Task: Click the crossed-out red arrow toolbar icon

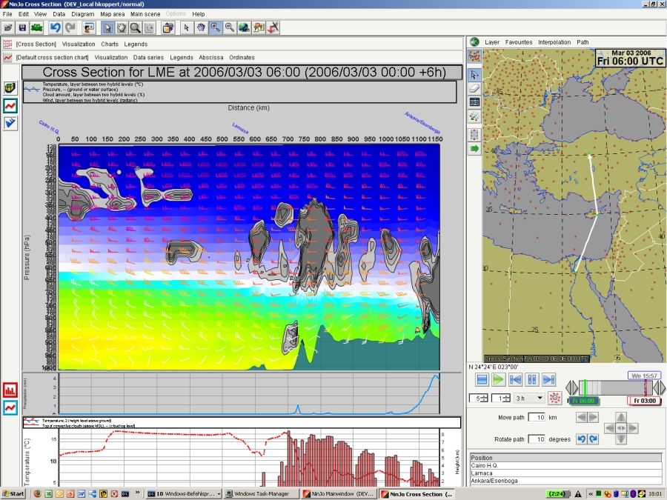Action: click(x=273, y=28)
